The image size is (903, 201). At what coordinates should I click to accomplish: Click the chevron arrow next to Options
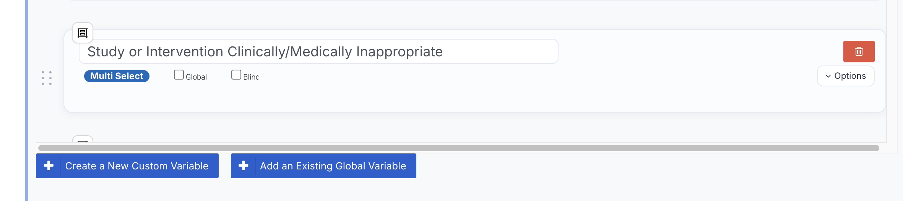click(828, 76)
